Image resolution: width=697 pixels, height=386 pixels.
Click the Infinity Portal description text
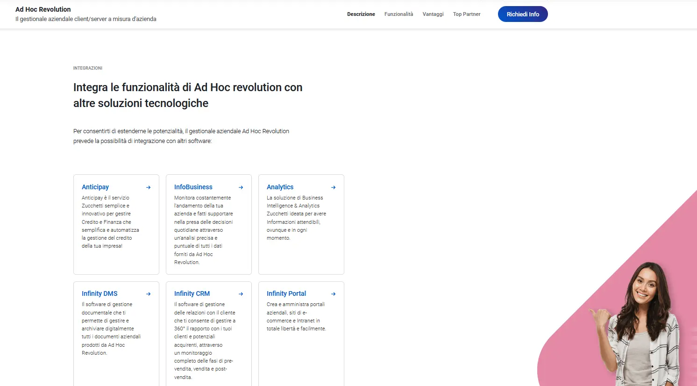pos(296,316)
